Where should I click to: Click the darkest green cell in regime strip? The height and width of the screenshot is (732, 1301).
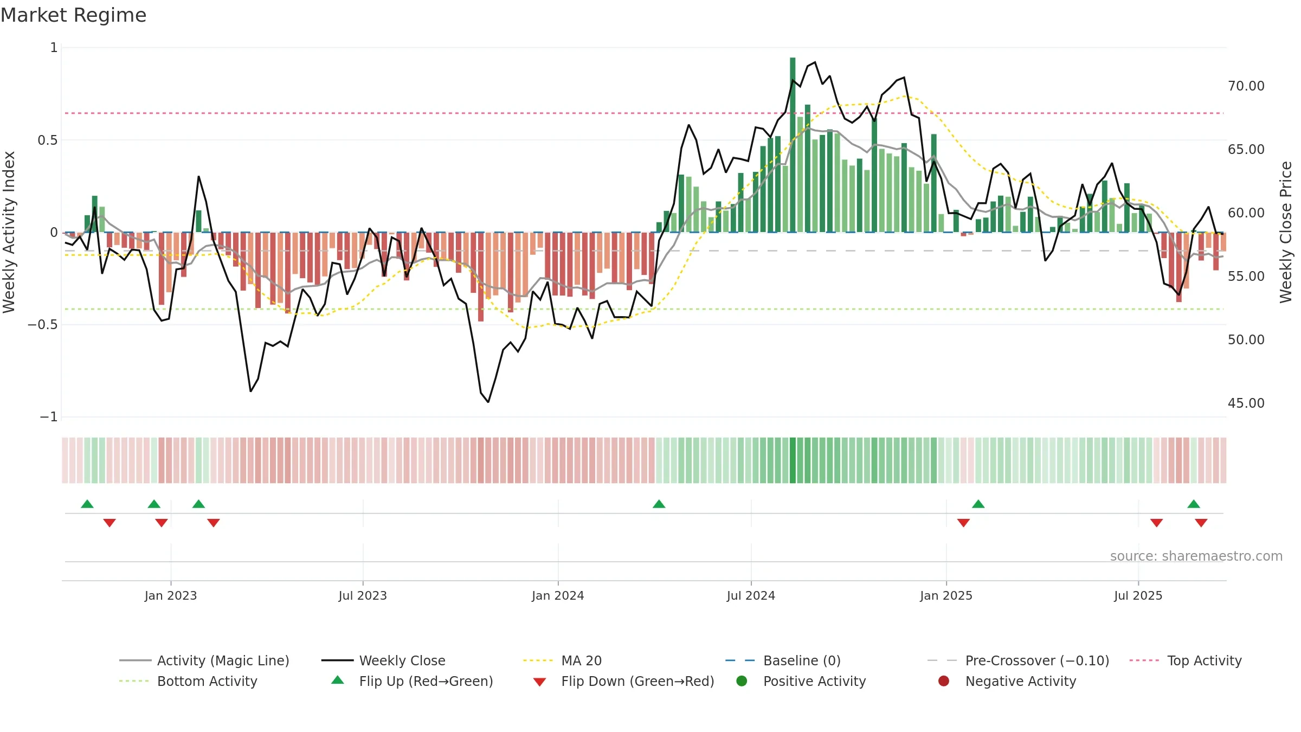pos(793,460)
